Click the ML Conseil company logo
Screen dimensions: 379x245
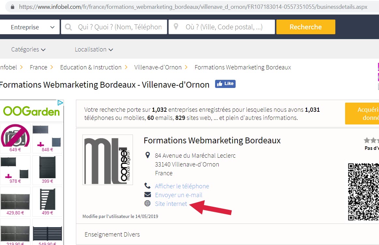click(x=108, y=160)
